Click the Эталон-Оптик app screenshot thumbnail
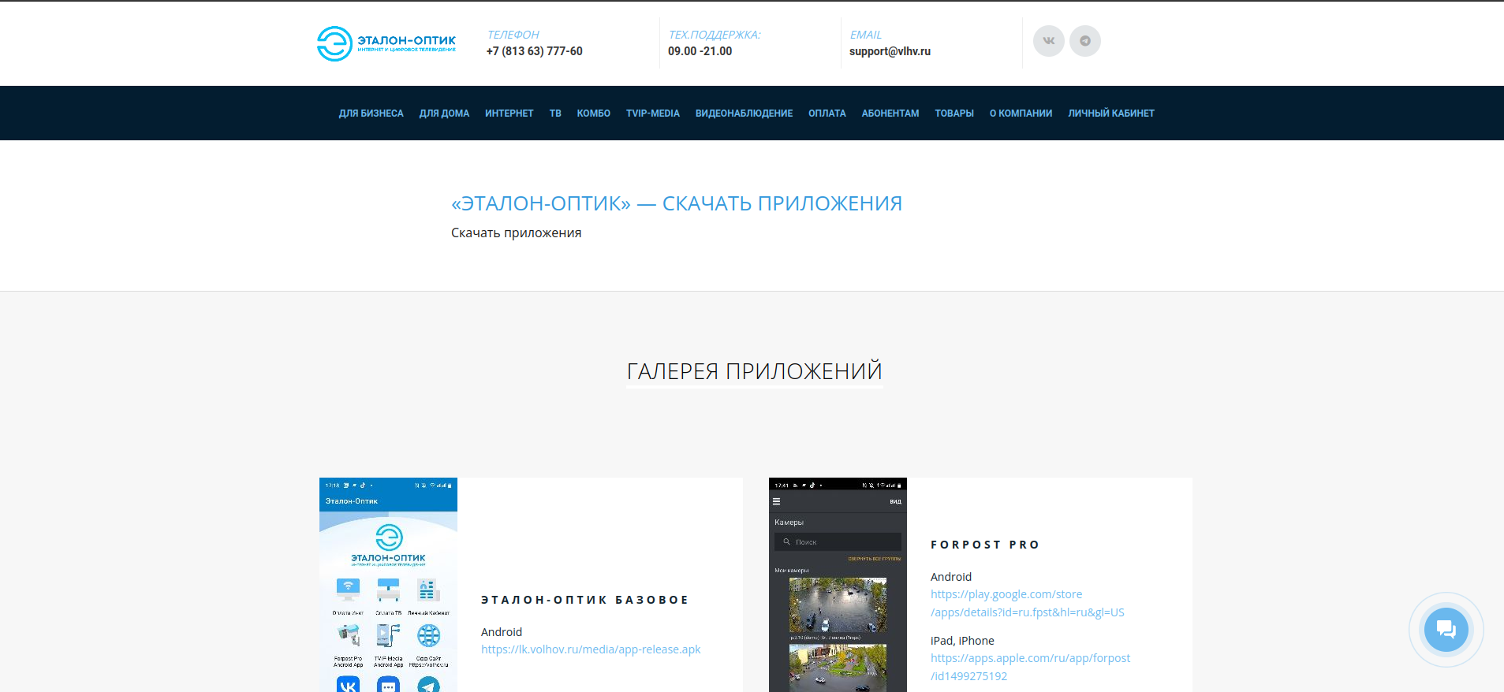The image size is (1504, 692). (388, 585)
